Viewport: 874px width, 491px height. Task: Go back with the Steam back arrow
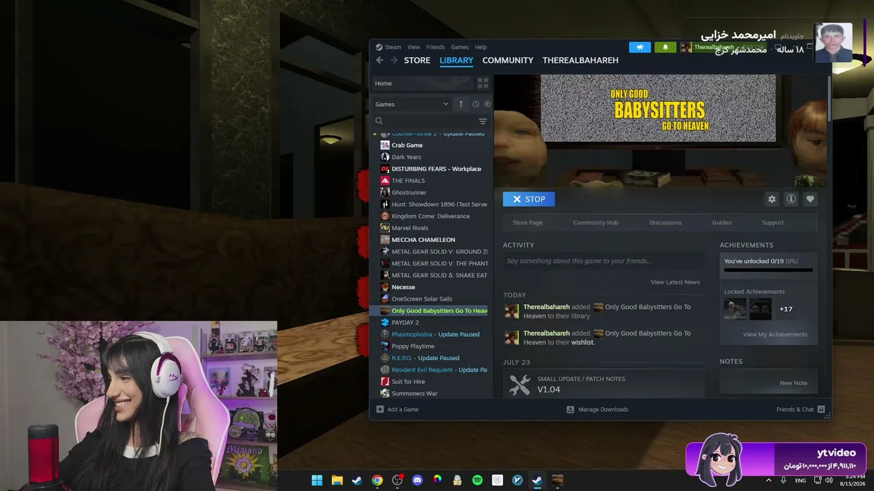[380, 60]
